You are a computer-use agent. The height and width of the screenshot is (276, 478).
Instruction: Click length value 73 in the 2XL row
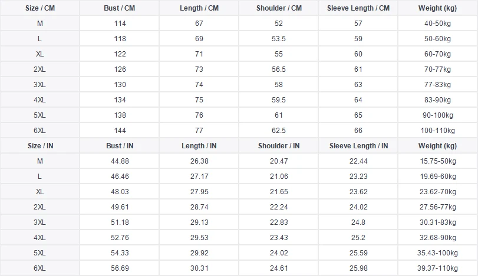(199, 69)
